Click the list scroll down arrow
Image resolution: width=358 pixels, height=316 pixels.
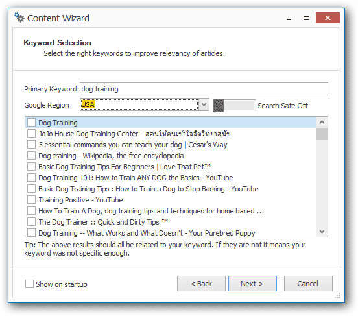pyautogui.click(x=322, y=232)
